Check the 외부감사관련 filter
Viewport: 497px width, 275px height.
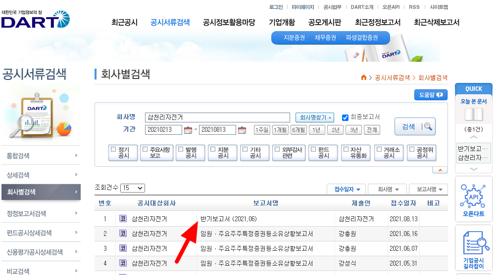[x=277, y=149]
